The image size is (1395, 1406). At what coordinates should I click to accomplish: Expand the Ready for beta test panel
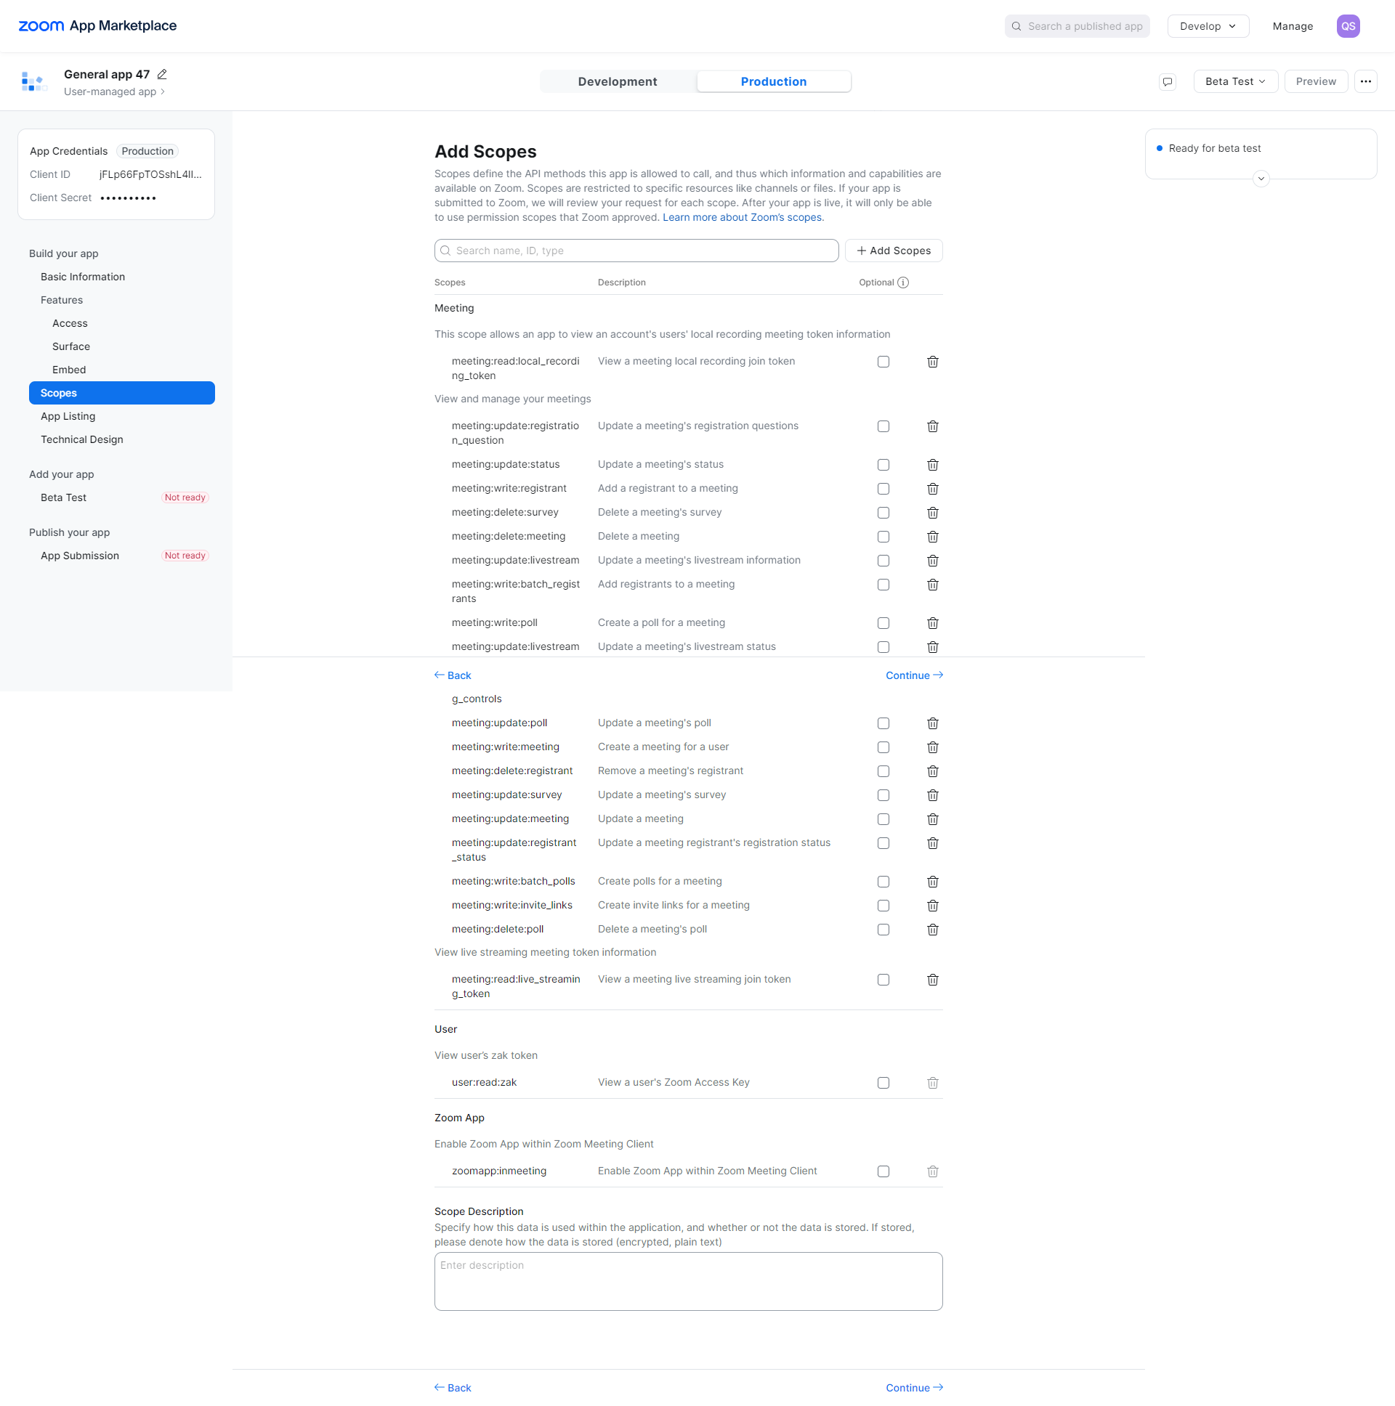tap(1261, 179)
